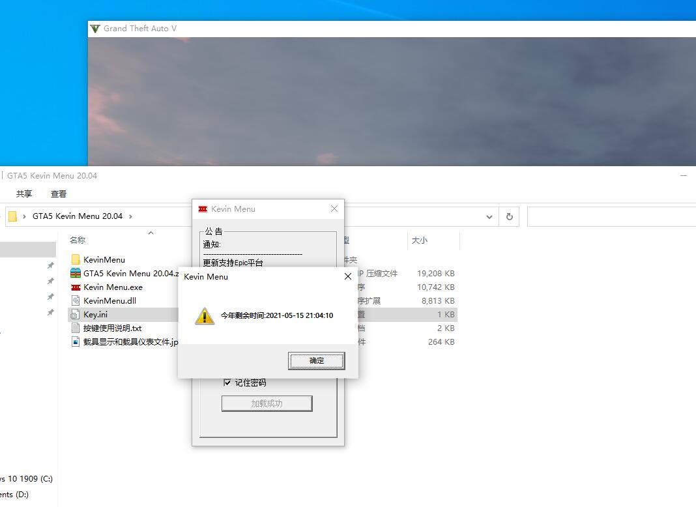Image resolution: width=696 pixels, height=507 pixels.
Task: Close the Kevin Menu loader window
Action: pyautogui.click(x=334, y=209)
